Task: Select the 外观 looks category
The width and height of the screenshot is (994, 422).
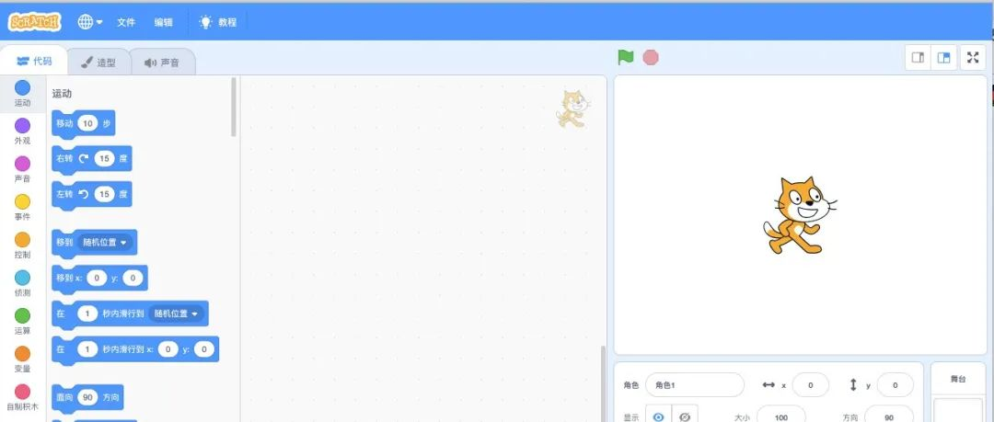Action: coord(22,131)
